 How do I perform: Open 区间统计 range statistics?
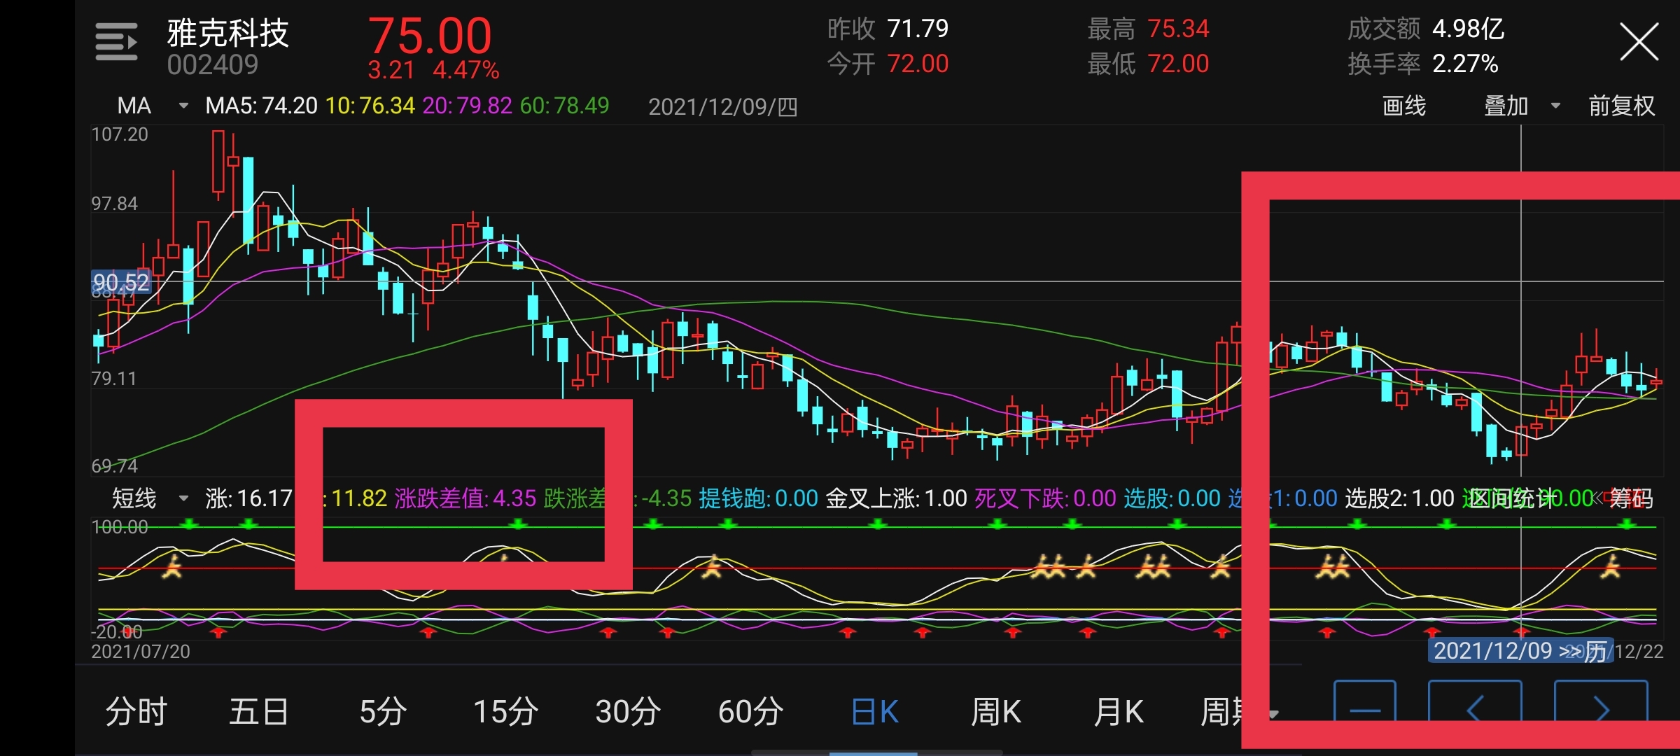click(1508, 498)
